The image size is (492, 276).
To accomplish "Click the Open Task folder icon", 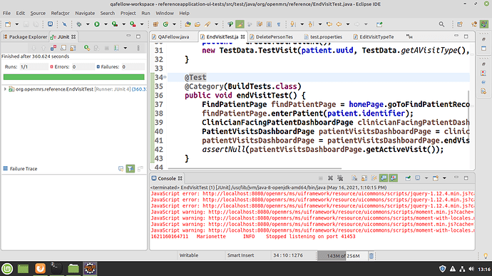I will click(x=198, y=24).
